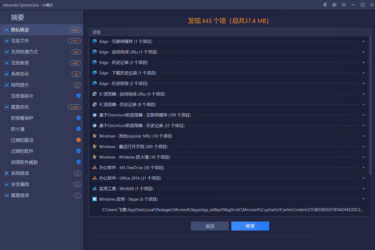The image size is (375, 250).
Task: Toggle the 磁盘错误 checkbox
Action: click(7, 195)
